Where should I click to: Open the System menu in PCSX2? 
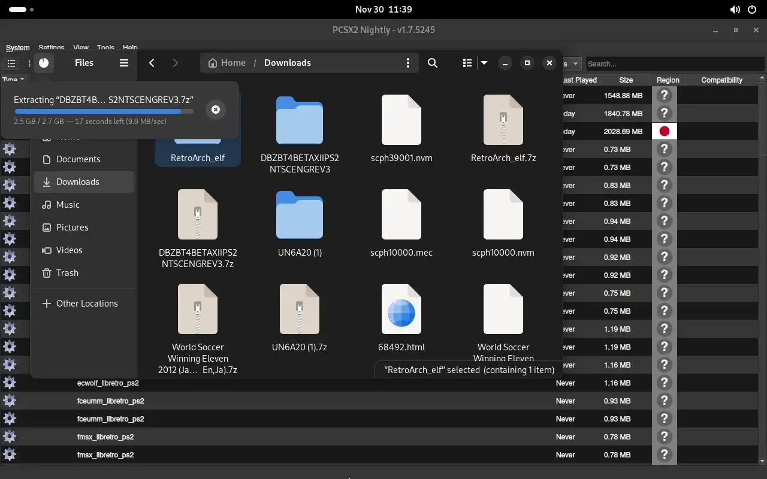(x=17, y=48)
